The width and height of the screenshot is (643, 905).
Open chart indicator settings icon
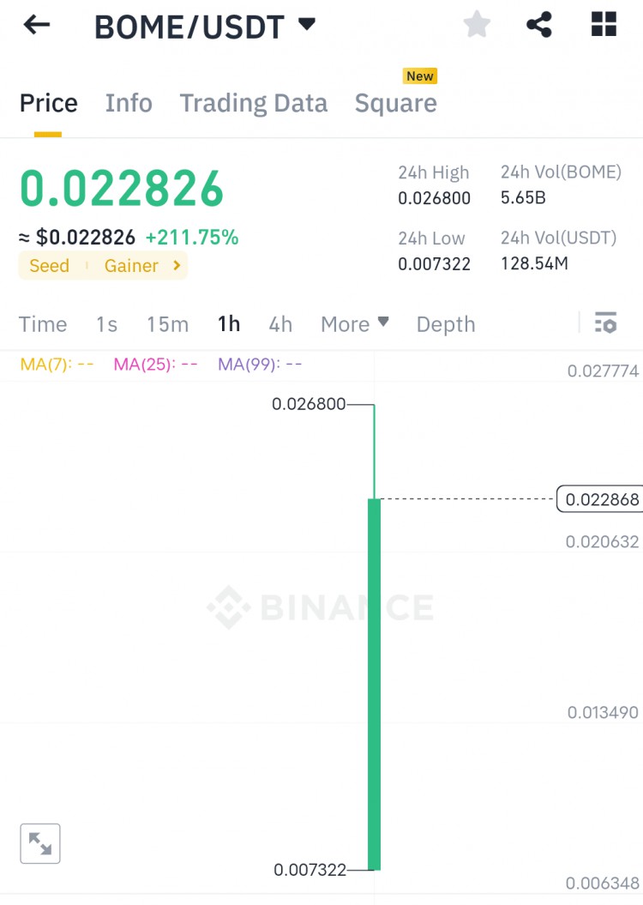605,323
